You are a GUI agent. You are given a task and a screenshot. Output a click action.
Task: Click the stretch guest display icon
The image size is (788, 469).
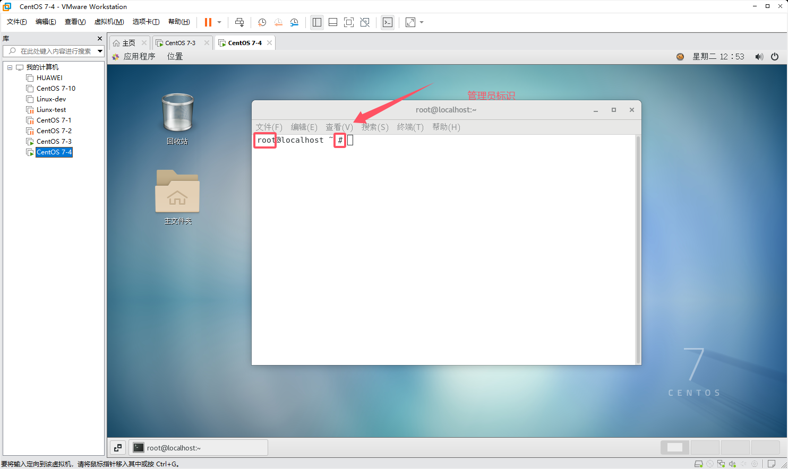(x=410, y=22)
